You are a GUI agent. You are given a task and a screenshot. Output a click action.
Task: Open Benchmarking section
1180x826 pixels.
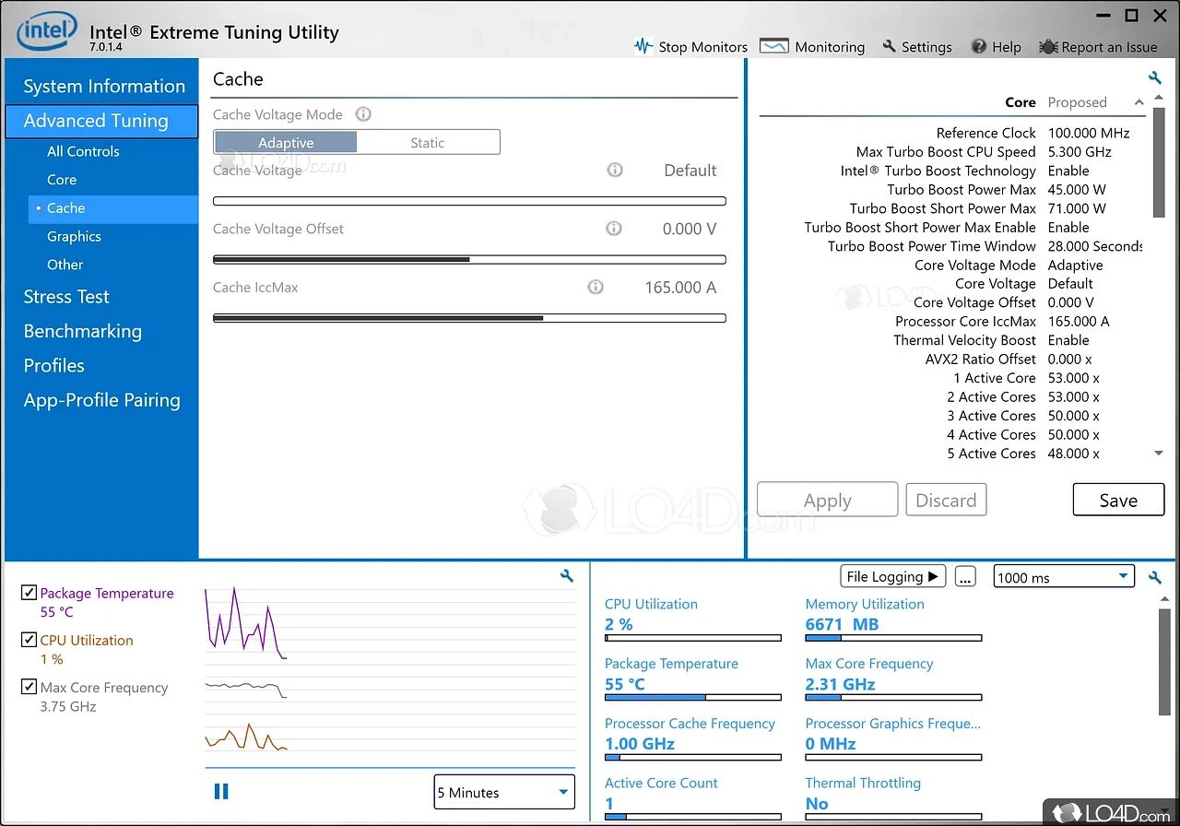83,331
